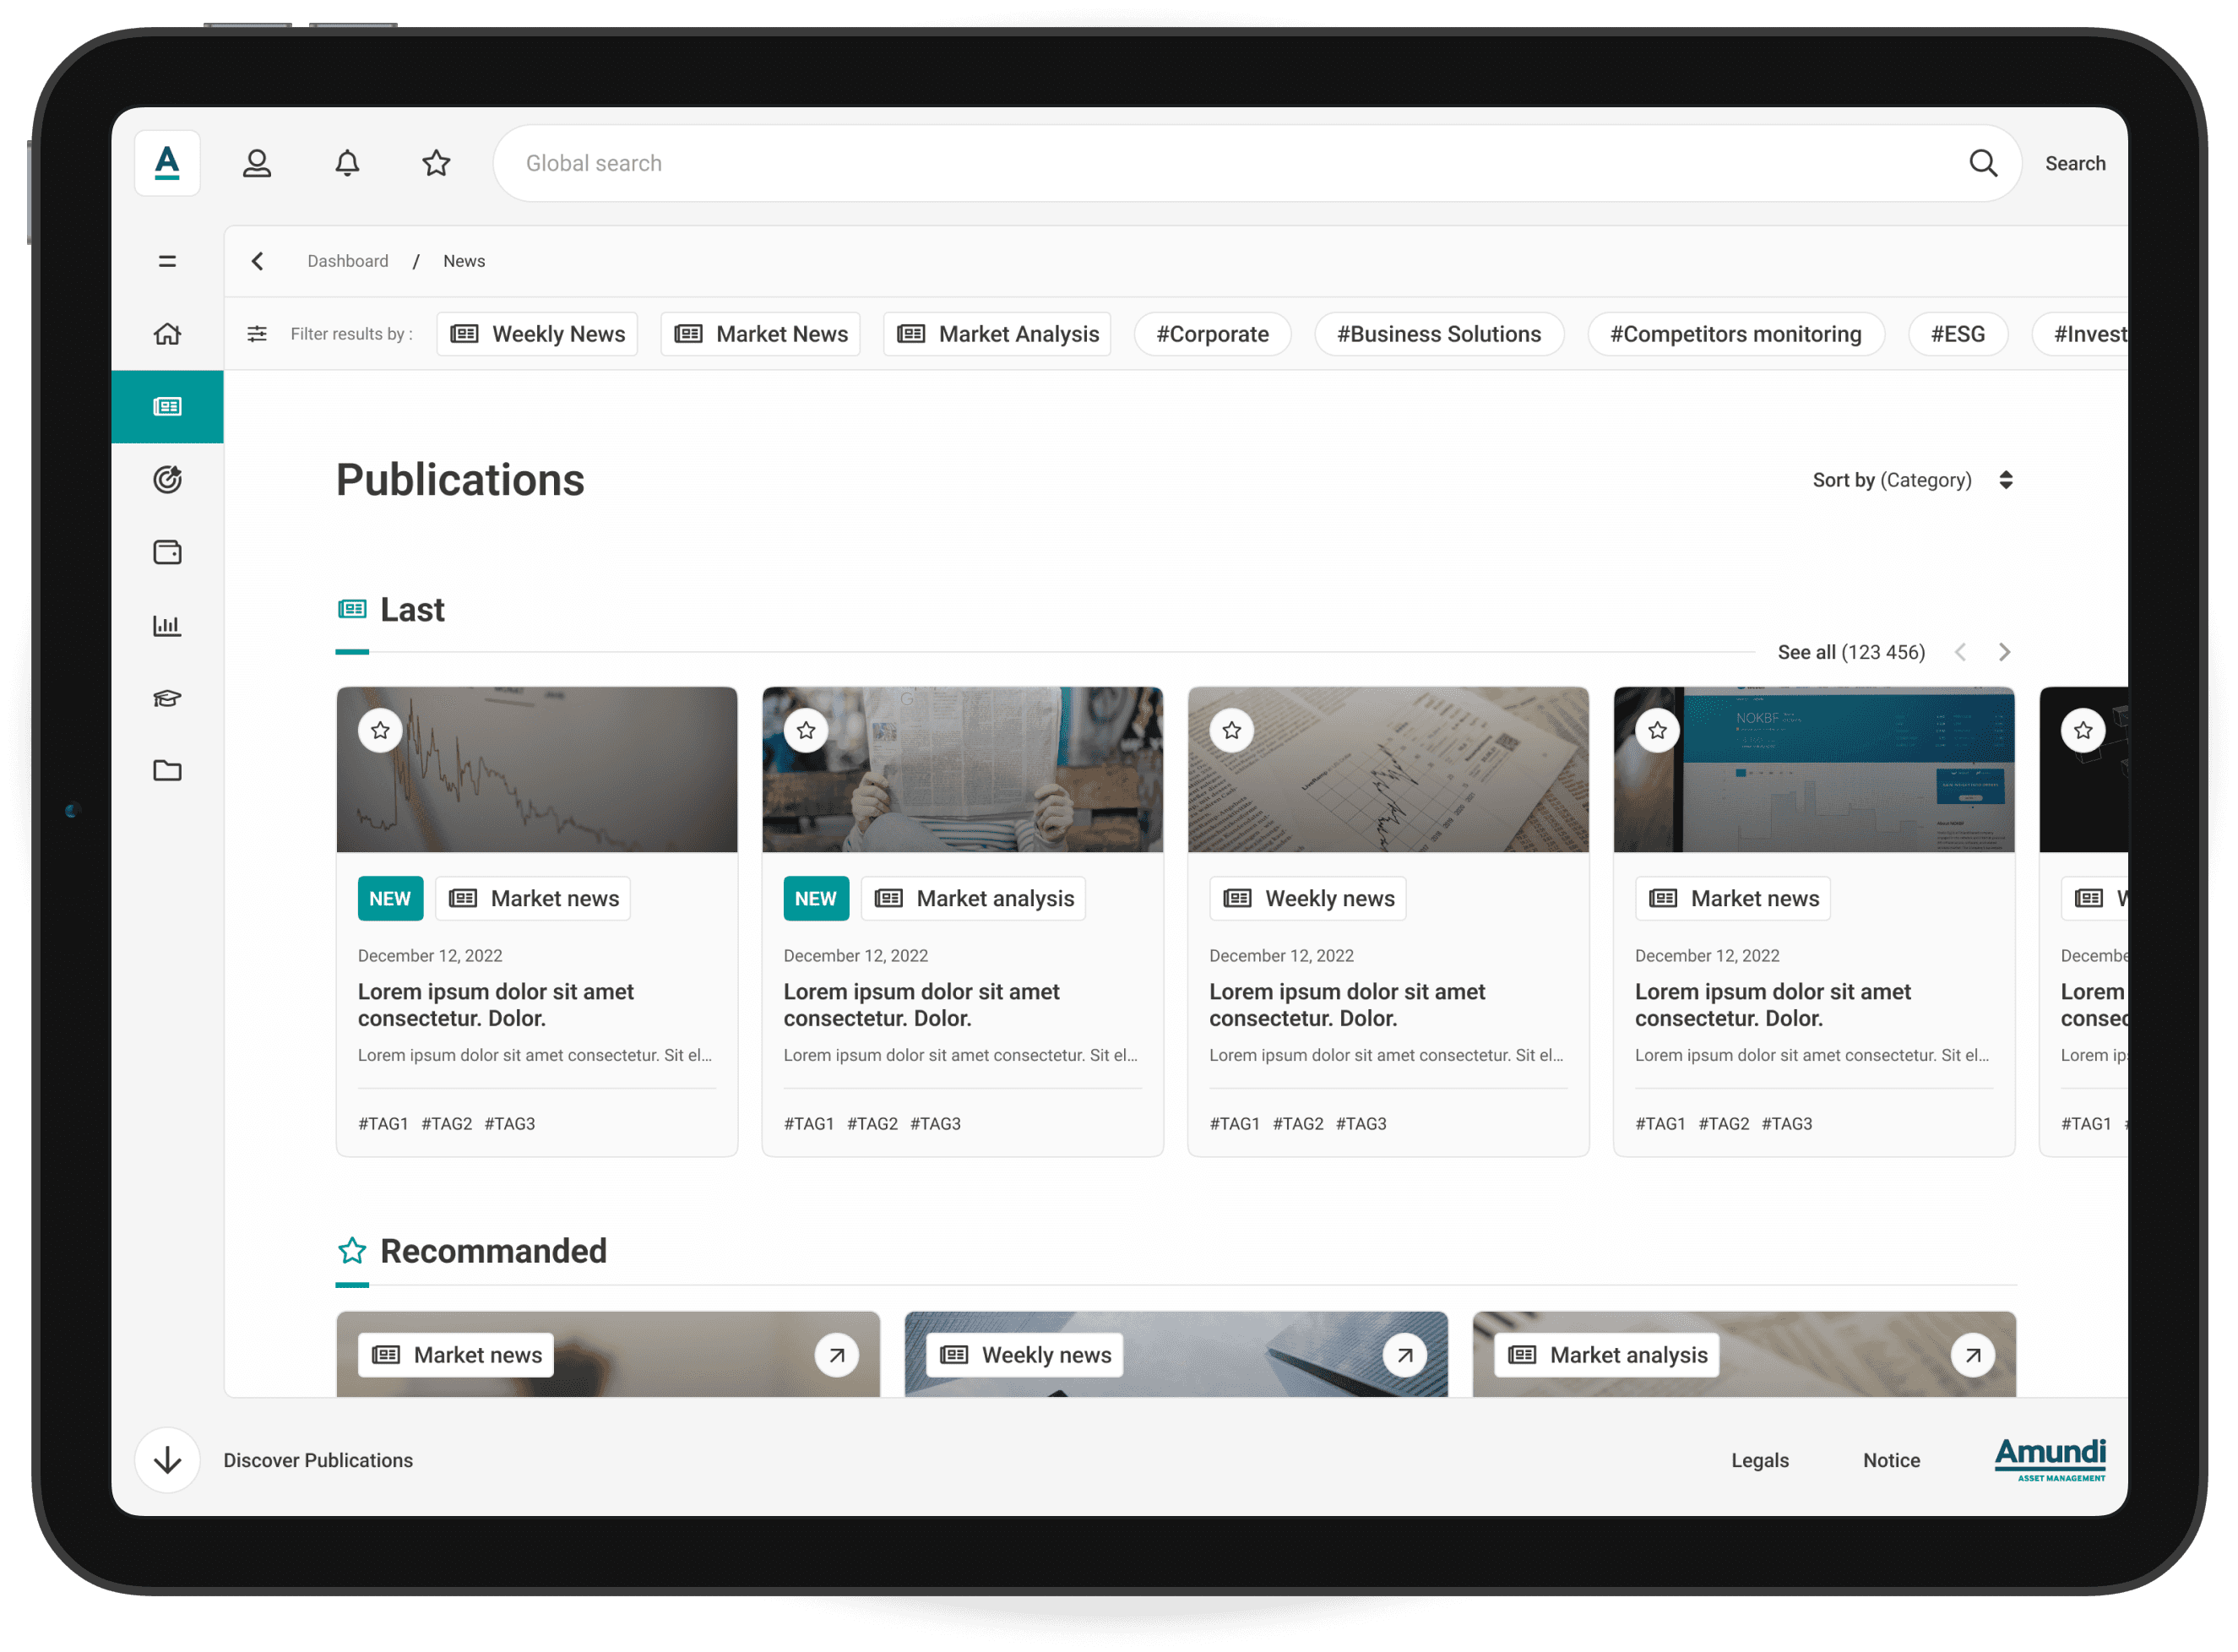2238x1652 pixels.
Task: Toggle the #Business Solutions filter tag
Action: 1439,334
